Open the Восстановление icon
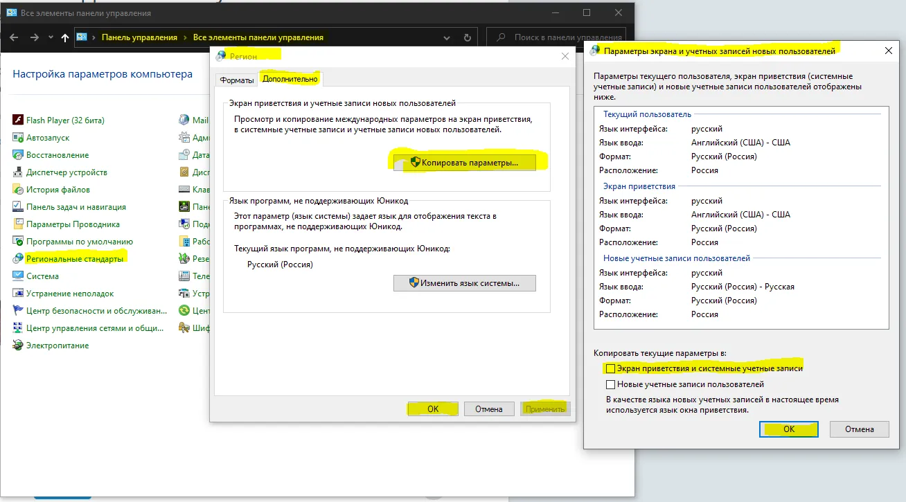The image size is (906, 502). click(x=18, y=154)
